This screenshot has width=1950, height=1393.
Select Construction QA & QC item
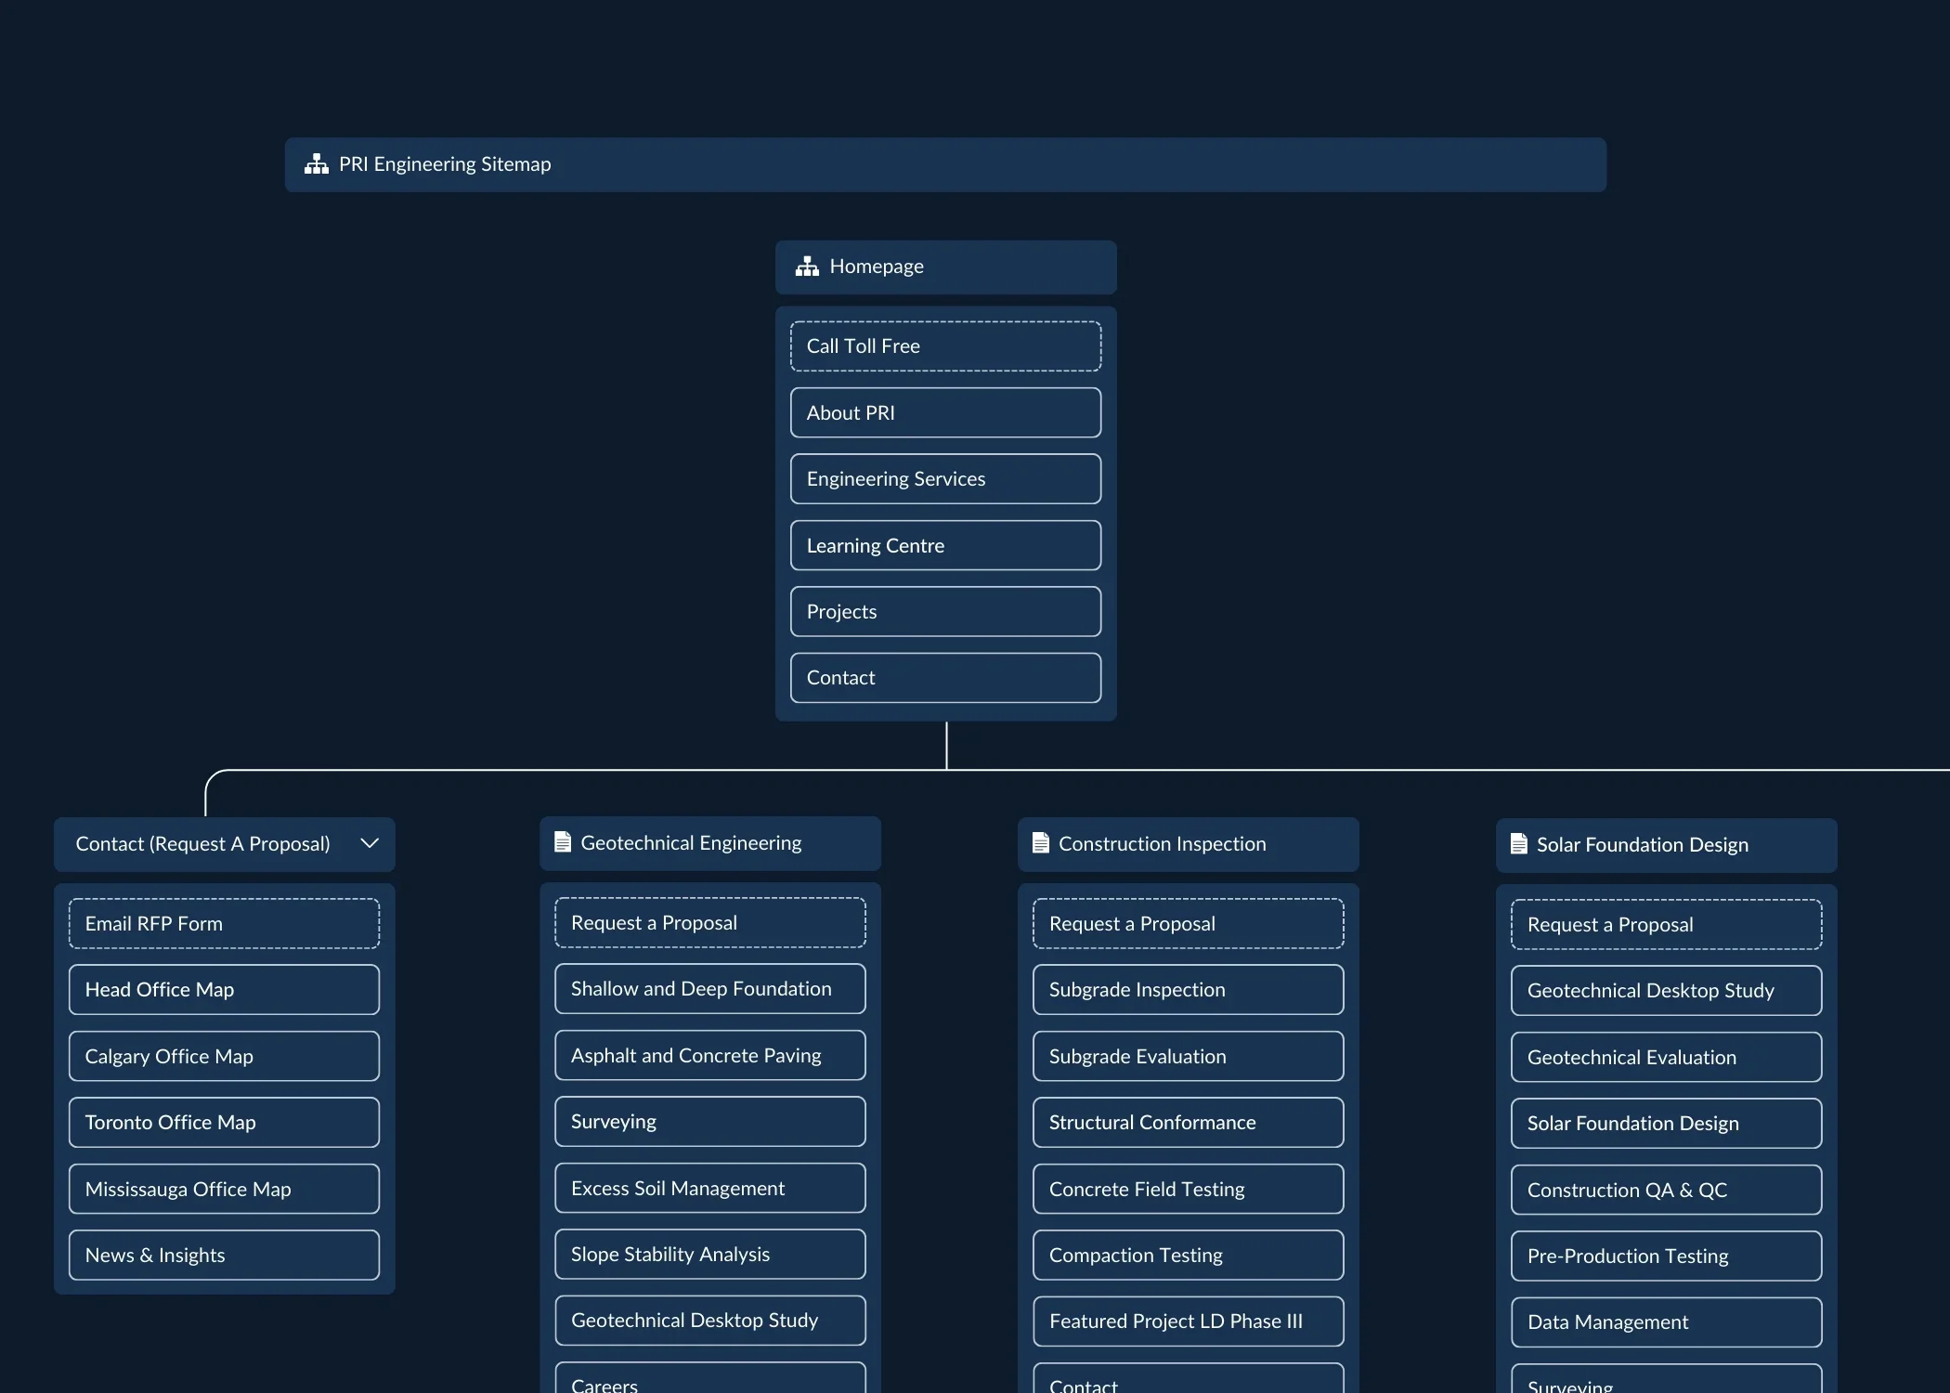click(x=1666, y=1190)
